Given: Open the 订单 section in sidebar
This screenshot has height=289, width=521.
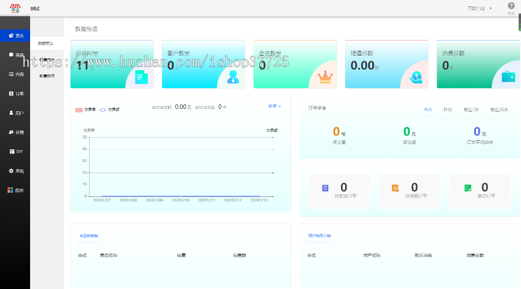Looking at the screenshot, I should click(x=16, y=93).
